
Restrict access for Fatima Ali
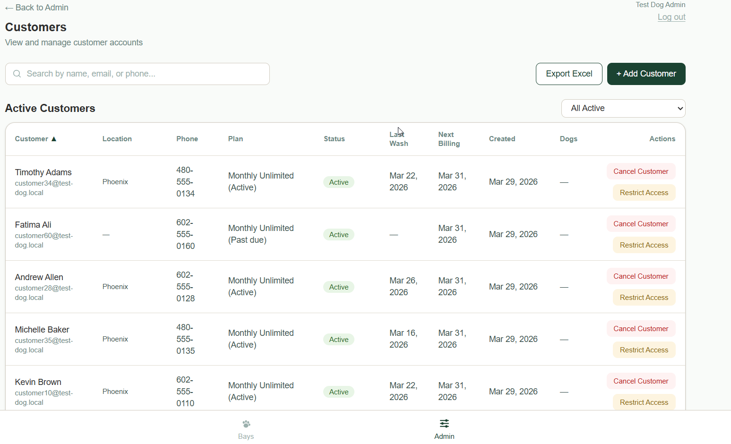(644, 245)
